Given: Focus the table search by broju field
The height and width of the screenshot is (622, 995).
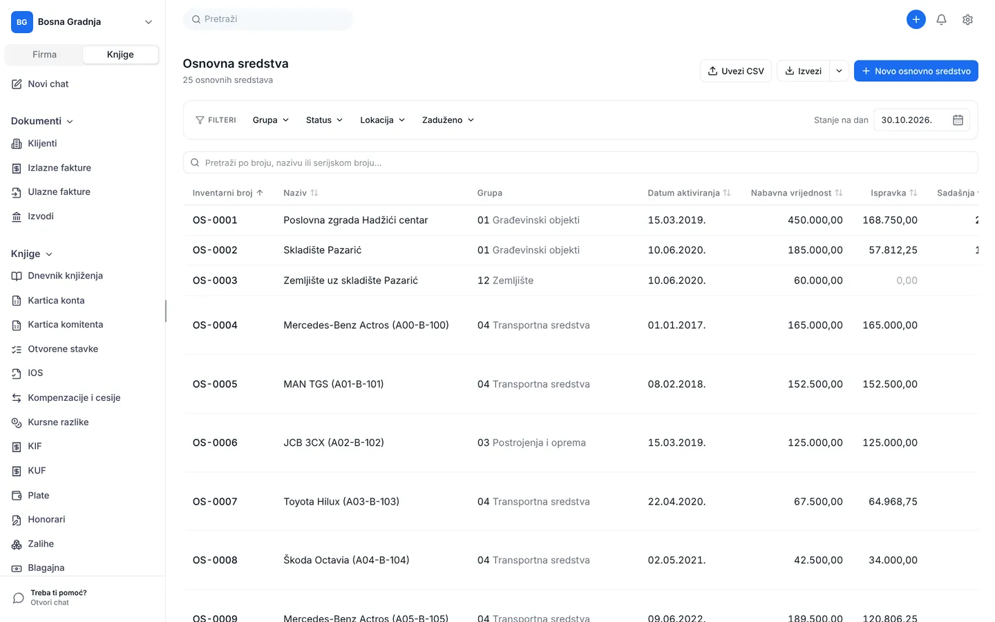Looking at the screenshot, I should pyautogui.click(x=580, y=163).
